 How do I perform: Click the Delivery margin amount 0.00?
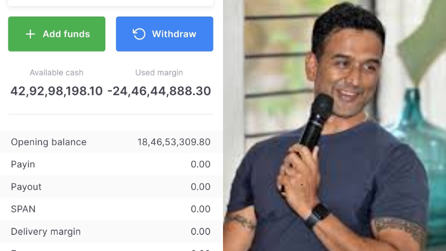point(201,231)
